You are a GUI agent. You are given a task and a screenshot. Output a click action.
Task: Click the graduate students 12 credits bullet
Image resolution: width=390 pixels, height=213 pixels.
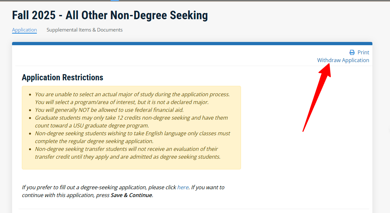pos(131,118)
